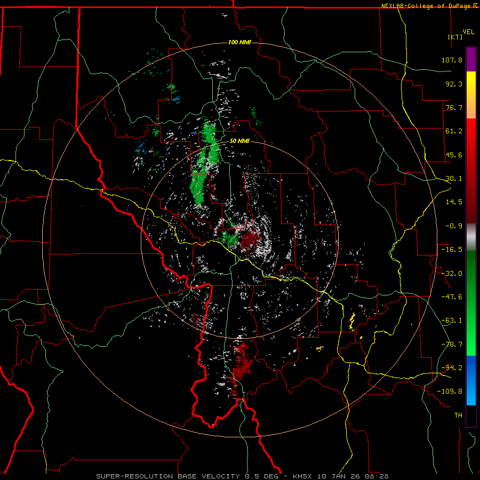This screenshot has width=480, height=480.
Task: Click the -63.1 scale value
Action: [452, 321]
